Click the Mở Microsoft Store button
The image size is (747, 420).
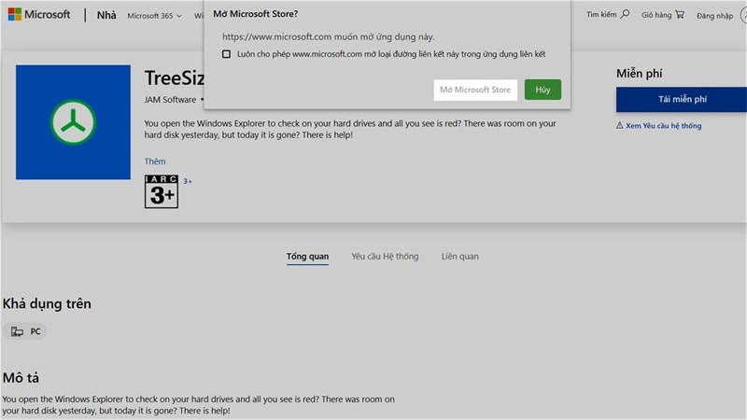pyautogui.click(x=475, y=90)
